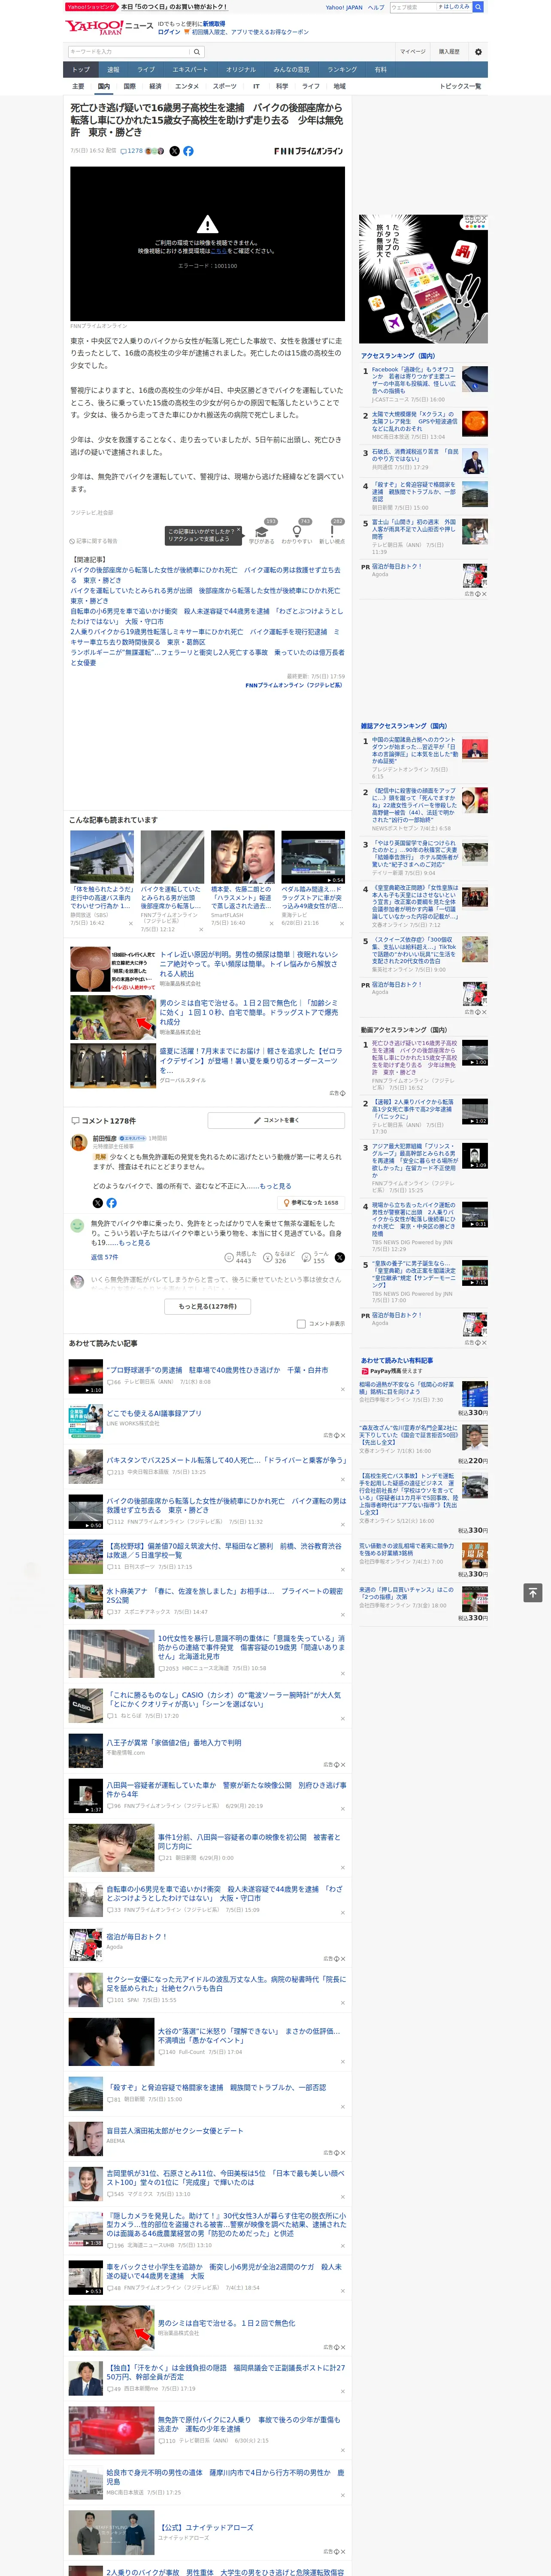Screen dimensions: 551x2576
Task: Click the 購入履歴 link
Action: [449, 52]
